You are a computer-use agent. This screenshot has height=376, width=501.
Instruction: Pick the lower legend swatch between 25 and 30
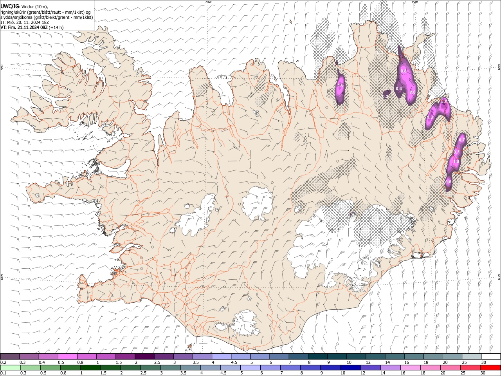(471, 367)
